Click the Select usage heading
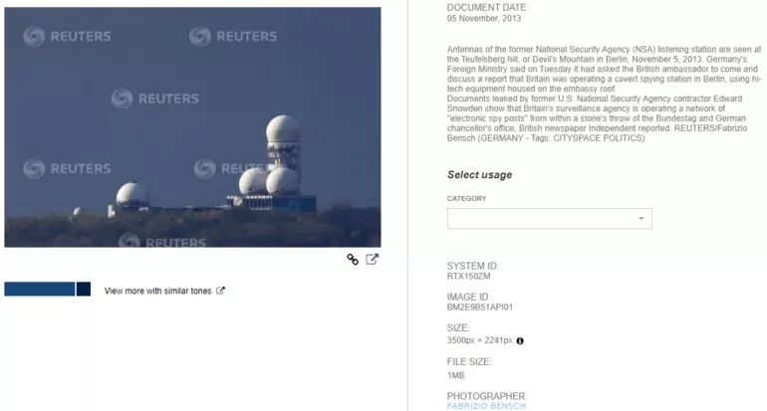The height and width of the screenshot is (411, 767). pyautogui.click(x=479, y=175)
